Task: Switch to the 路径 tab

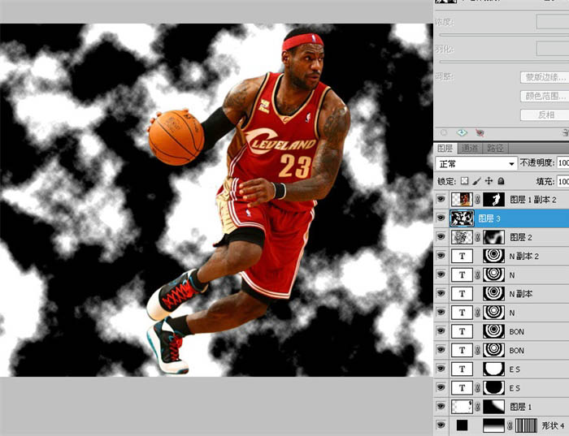Action: click(x=495, y=148)
